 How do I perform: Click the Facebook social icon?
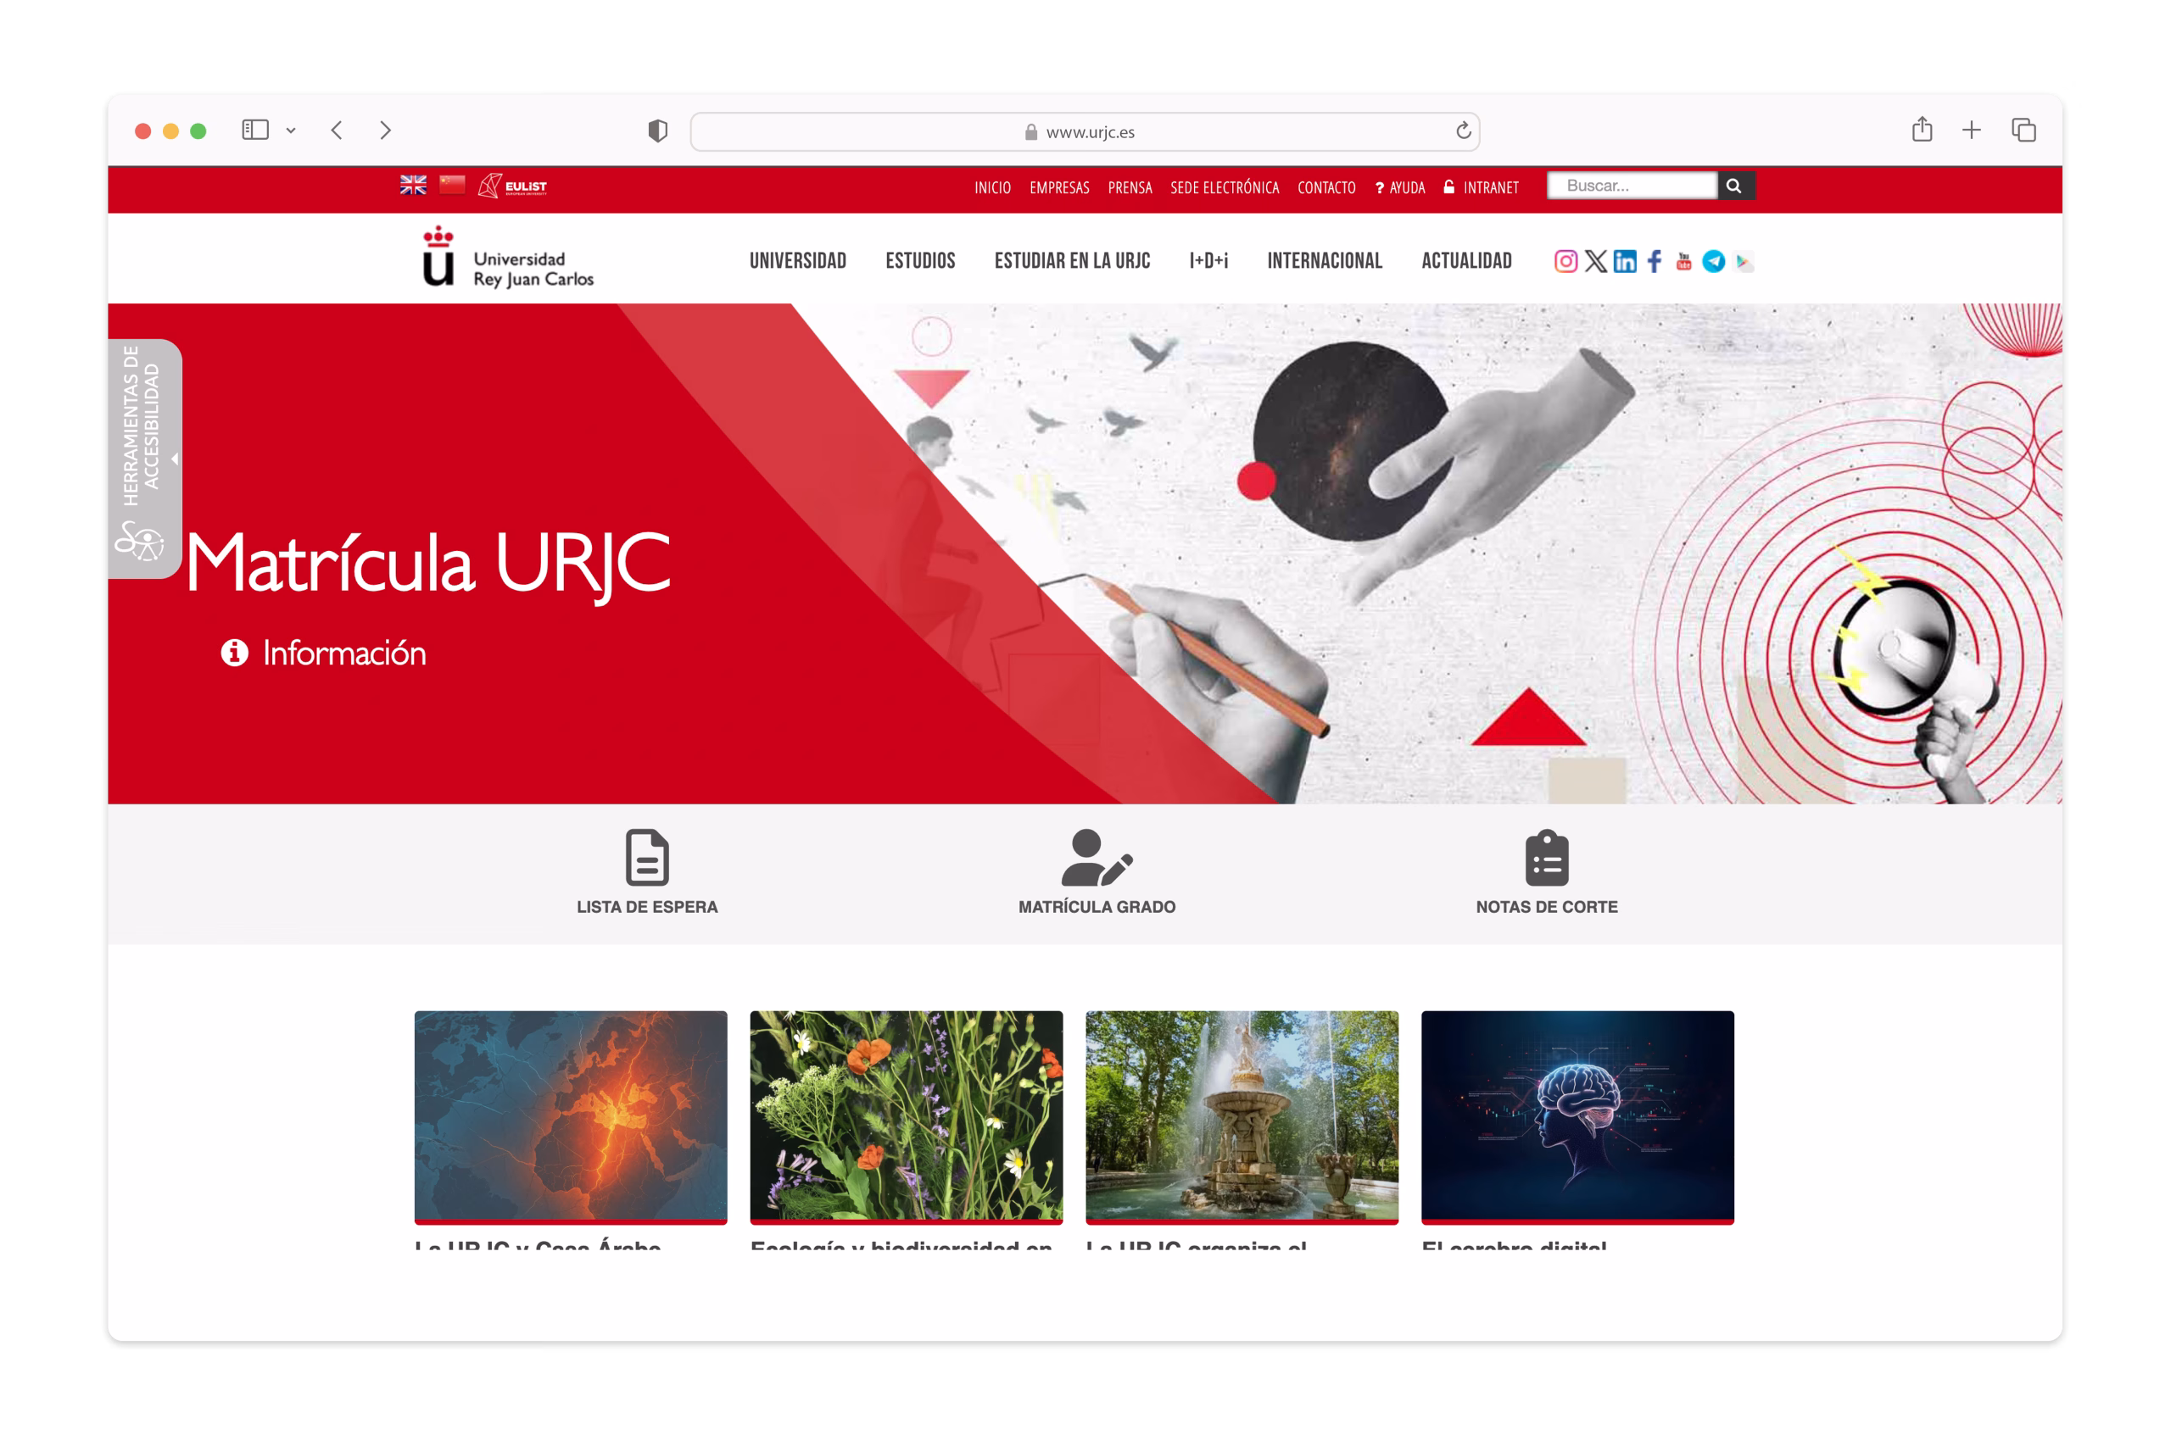(x=1655, y=261)
